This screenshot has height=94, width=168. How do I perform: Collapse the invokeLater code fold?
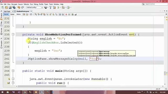point(13,79)
